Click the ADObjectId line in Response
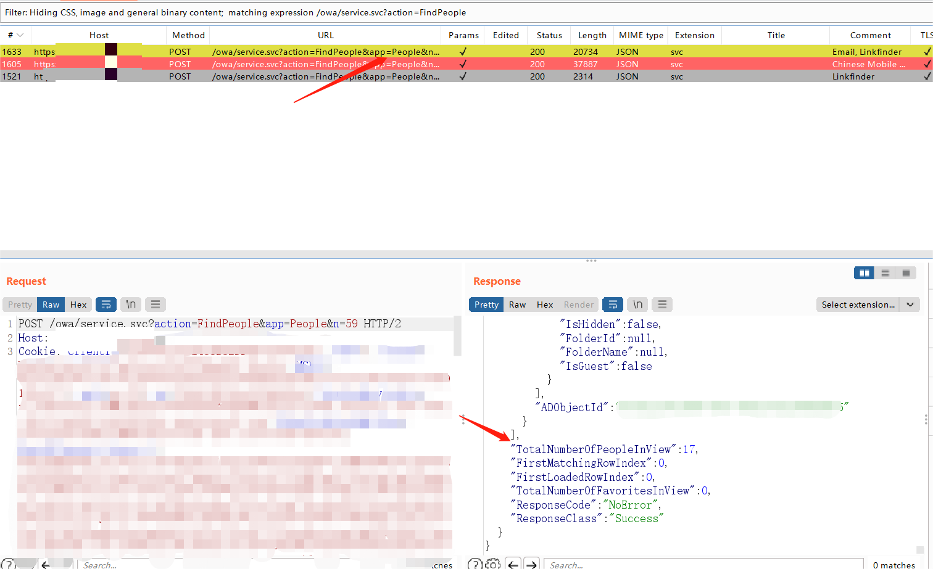This screenshot has width=933, height=569. pos(692,407)
